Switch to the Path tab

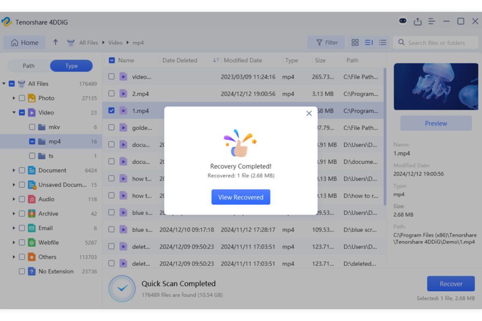pos(29,66)
